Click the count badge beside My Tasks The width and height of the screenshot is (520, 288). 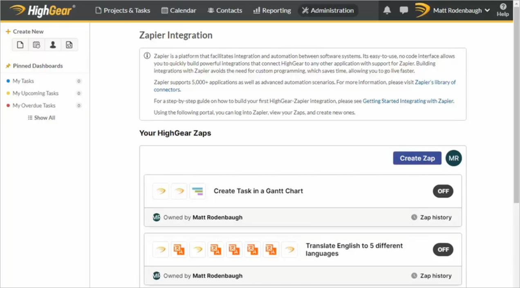pyautogui.click(x=79, y=81)
